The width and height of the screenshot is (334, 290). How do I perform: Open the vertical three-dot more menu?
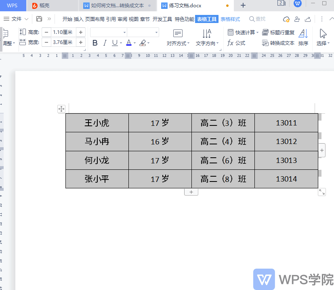point(322,19)
